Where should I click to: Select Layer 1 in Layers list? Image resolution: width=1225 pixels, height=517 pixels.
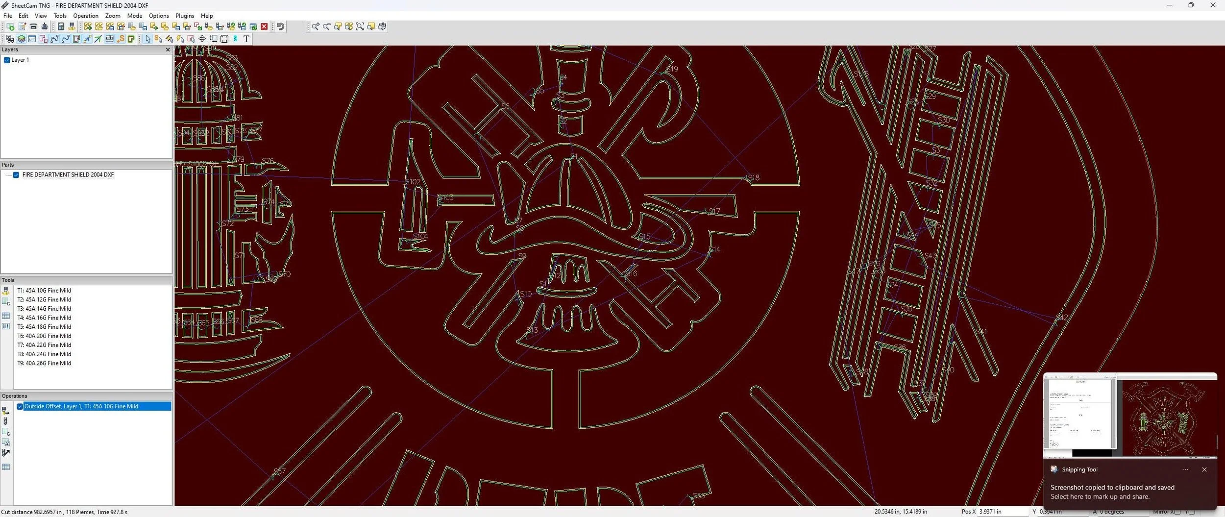[20, 60]
